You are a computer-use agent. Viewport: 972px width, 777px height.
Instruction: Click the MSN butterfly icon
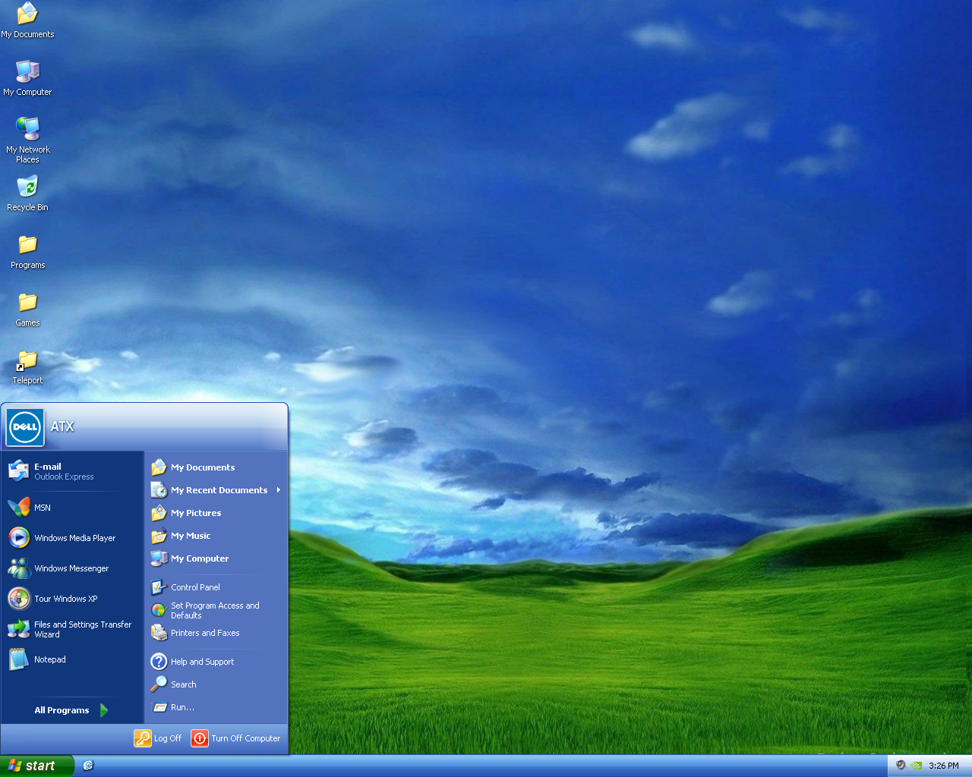click(x=19, y=508)
